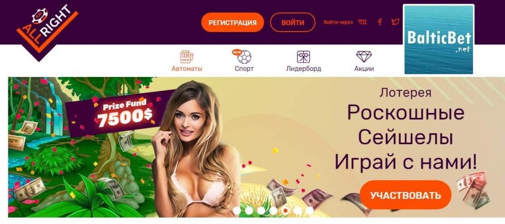Open the soccer ball Спорт icon

tap(244, 56)
